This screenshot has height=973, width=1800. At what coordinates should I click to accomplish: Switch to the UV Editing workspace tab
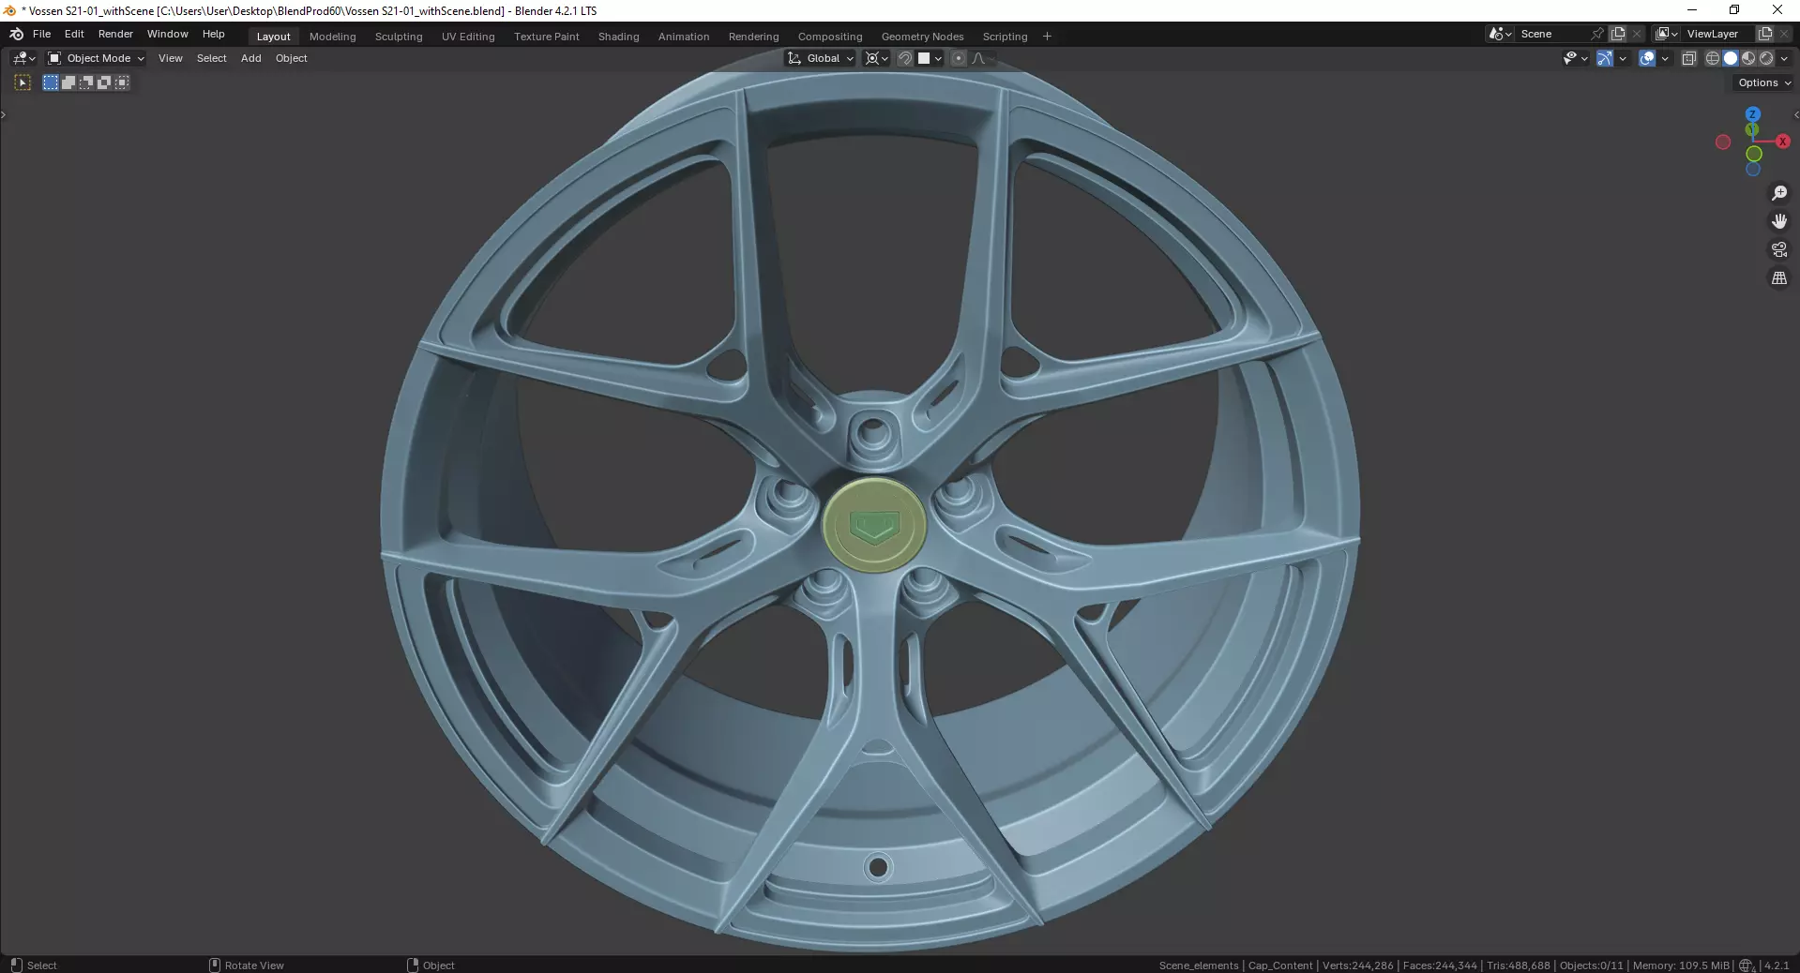click(x=468, y=37)
